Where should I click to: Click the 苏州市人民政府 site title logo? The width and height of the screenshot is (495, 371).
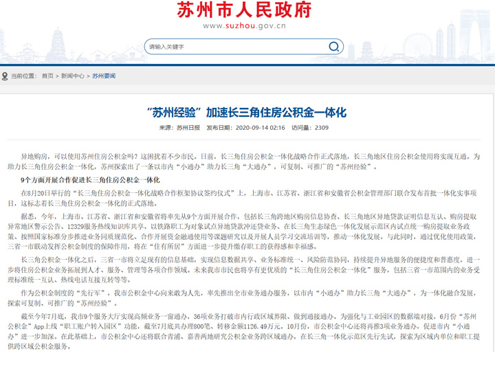244,10
